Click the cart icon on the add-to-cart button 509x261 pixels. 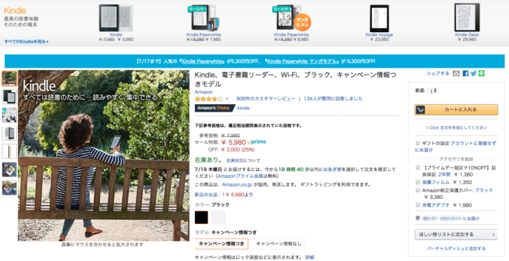[420, 110]
